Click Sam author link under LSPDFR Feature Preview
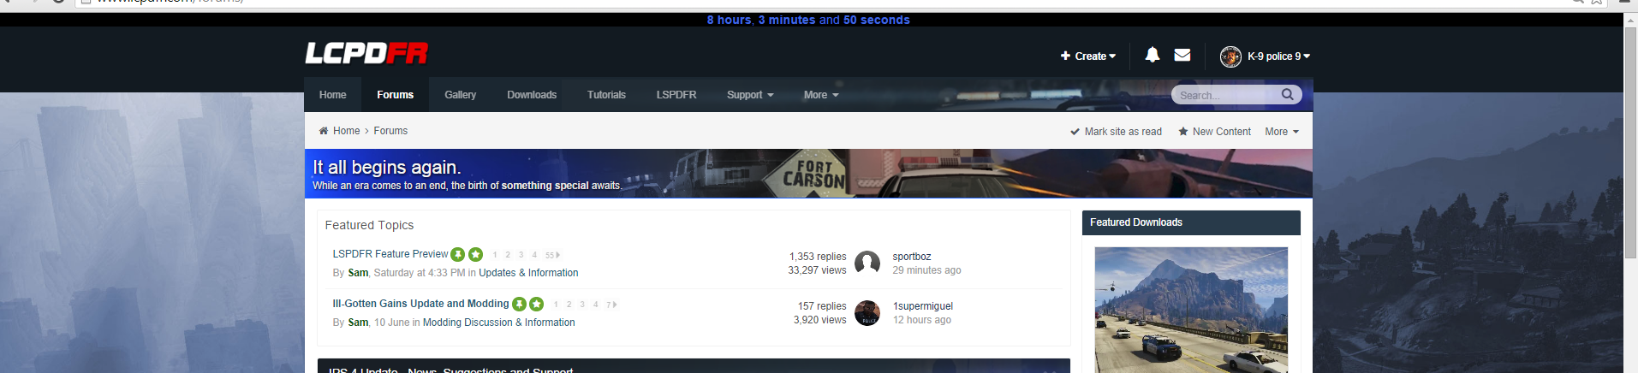This screenshot has width=1638, height=373. point(358,273)
